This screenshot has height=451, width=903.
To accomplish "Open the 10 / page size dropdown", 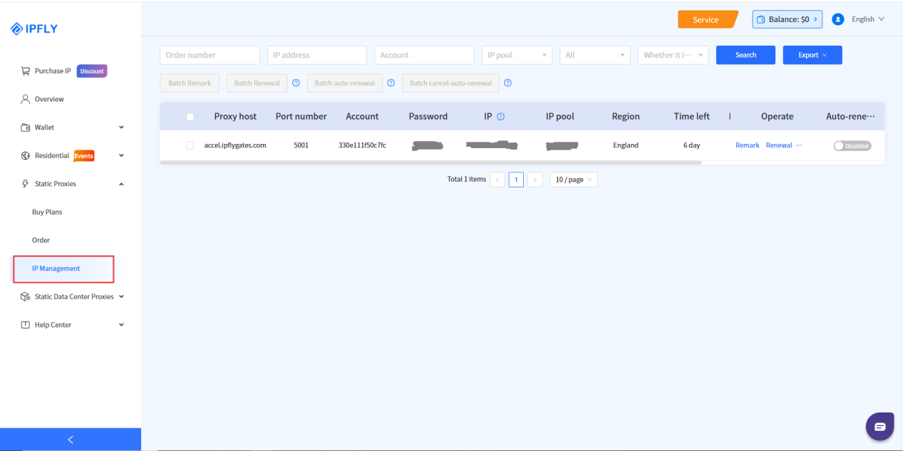I will point(573,180).
